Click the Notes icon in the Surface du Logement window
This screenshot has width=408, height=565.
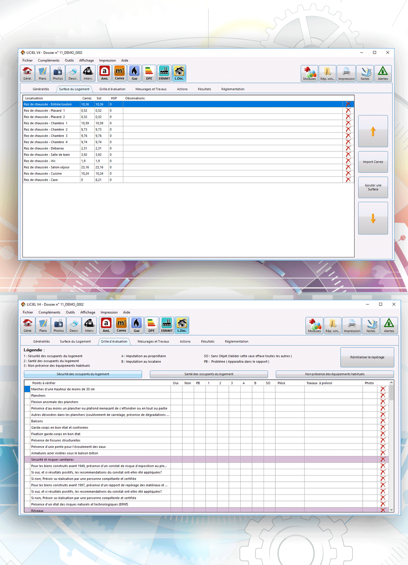(365, 73)
